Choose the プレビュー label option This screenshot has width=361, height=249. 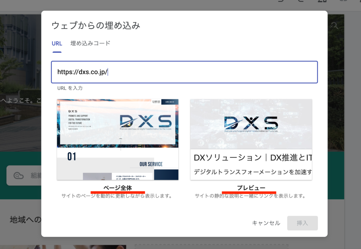click(251, 188)
